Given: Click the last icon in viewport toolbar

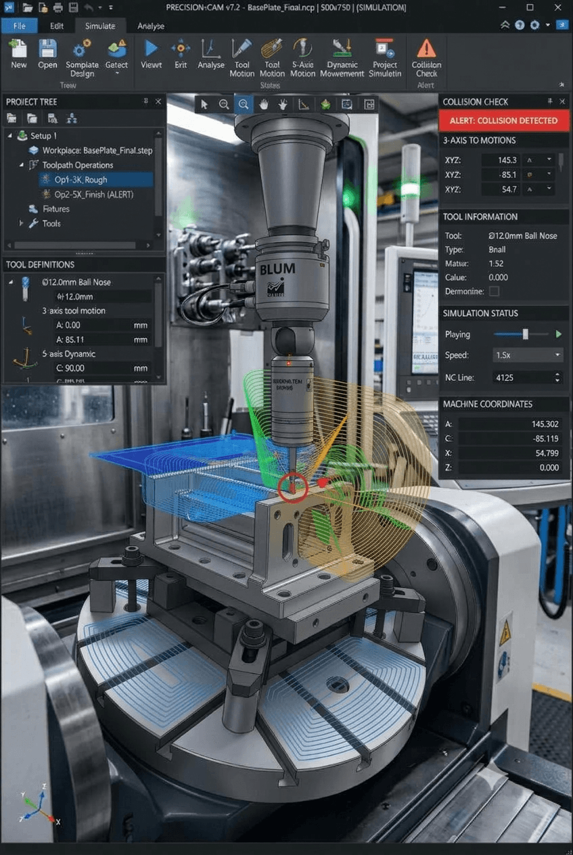Looking at the screenshot, I should pyautogui.click(x=369, y=104).
